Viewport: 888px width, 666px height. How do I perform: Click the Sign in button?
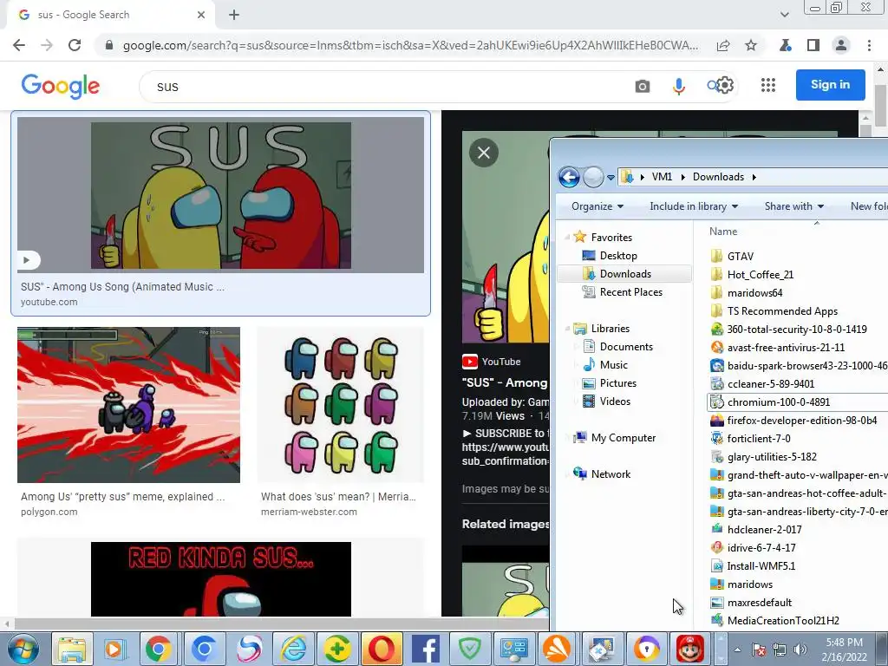point(830,84)
